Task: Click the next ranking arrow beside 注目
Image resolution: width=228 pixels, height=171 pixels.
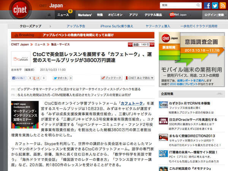Action: [x=152, y=44]
